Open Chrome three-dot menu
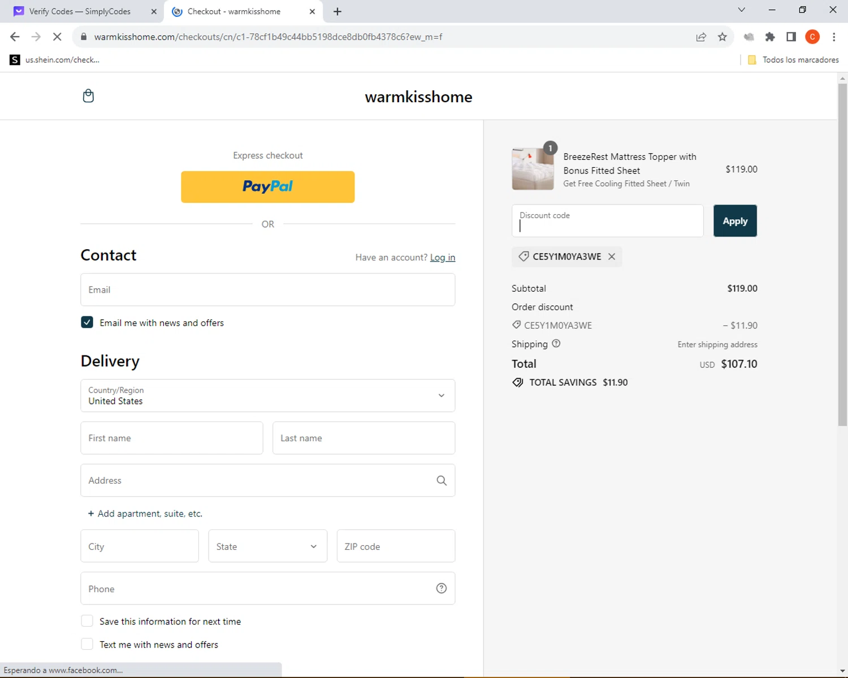The height and width of the screenshot is (678, 848). click(x=834, y=37)
